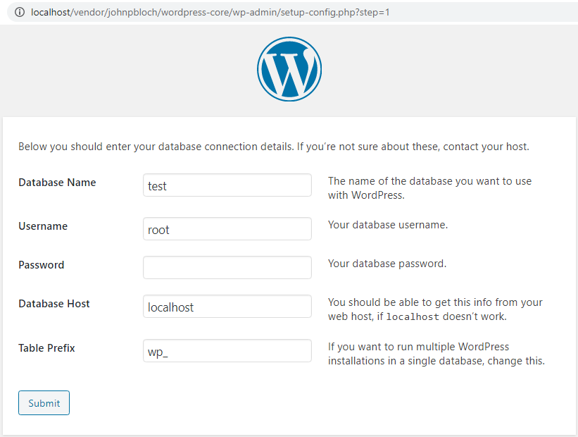Click the 'Database Name' label
Viewport: 578px width, 437px height.
pyautogui.click(x=57, y=183)
